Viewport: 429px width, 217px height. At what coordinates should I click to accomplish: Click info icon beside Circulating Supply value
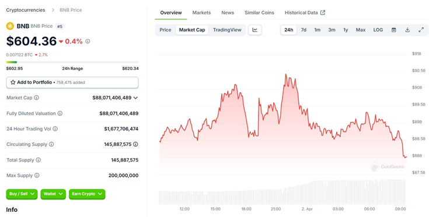click(x=135, y=144)
